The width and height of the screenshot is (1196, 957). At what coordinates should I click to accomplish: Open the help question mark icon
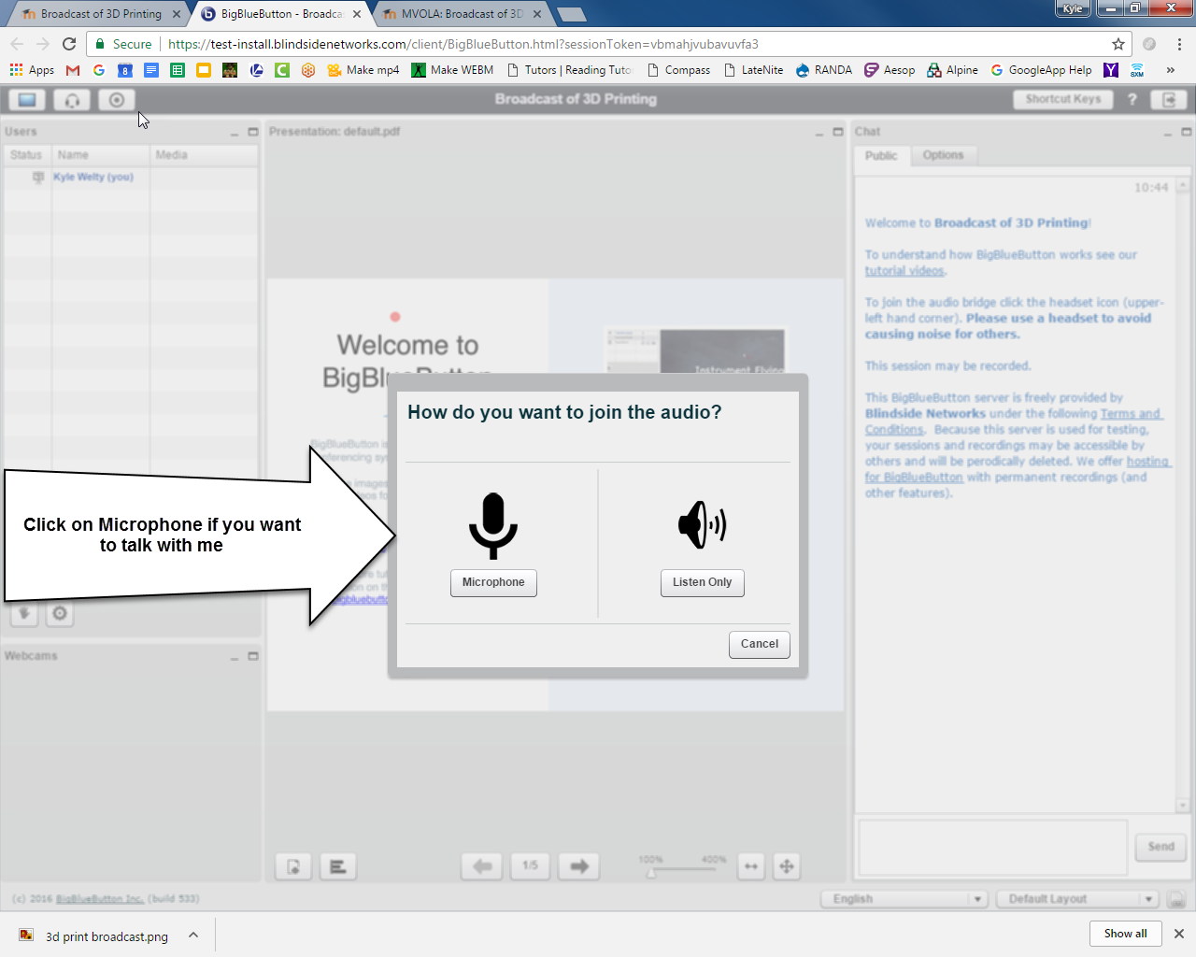(x=1132, y=99)
